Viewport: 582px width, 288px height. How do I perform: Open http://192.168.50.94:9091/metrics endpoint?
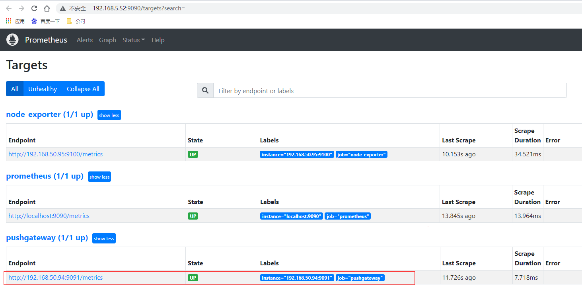tap(55, 278)
